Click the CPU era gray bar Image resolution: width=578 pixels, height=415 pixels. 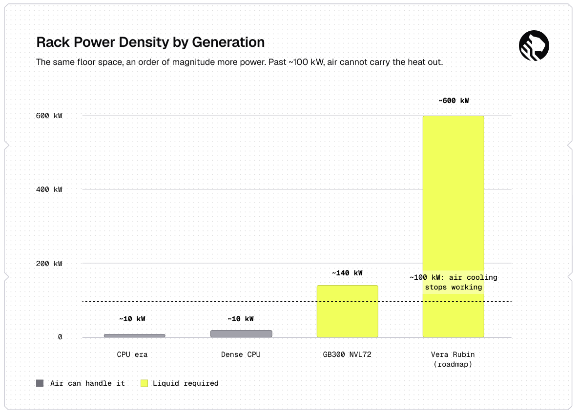[x=135, y=335]
